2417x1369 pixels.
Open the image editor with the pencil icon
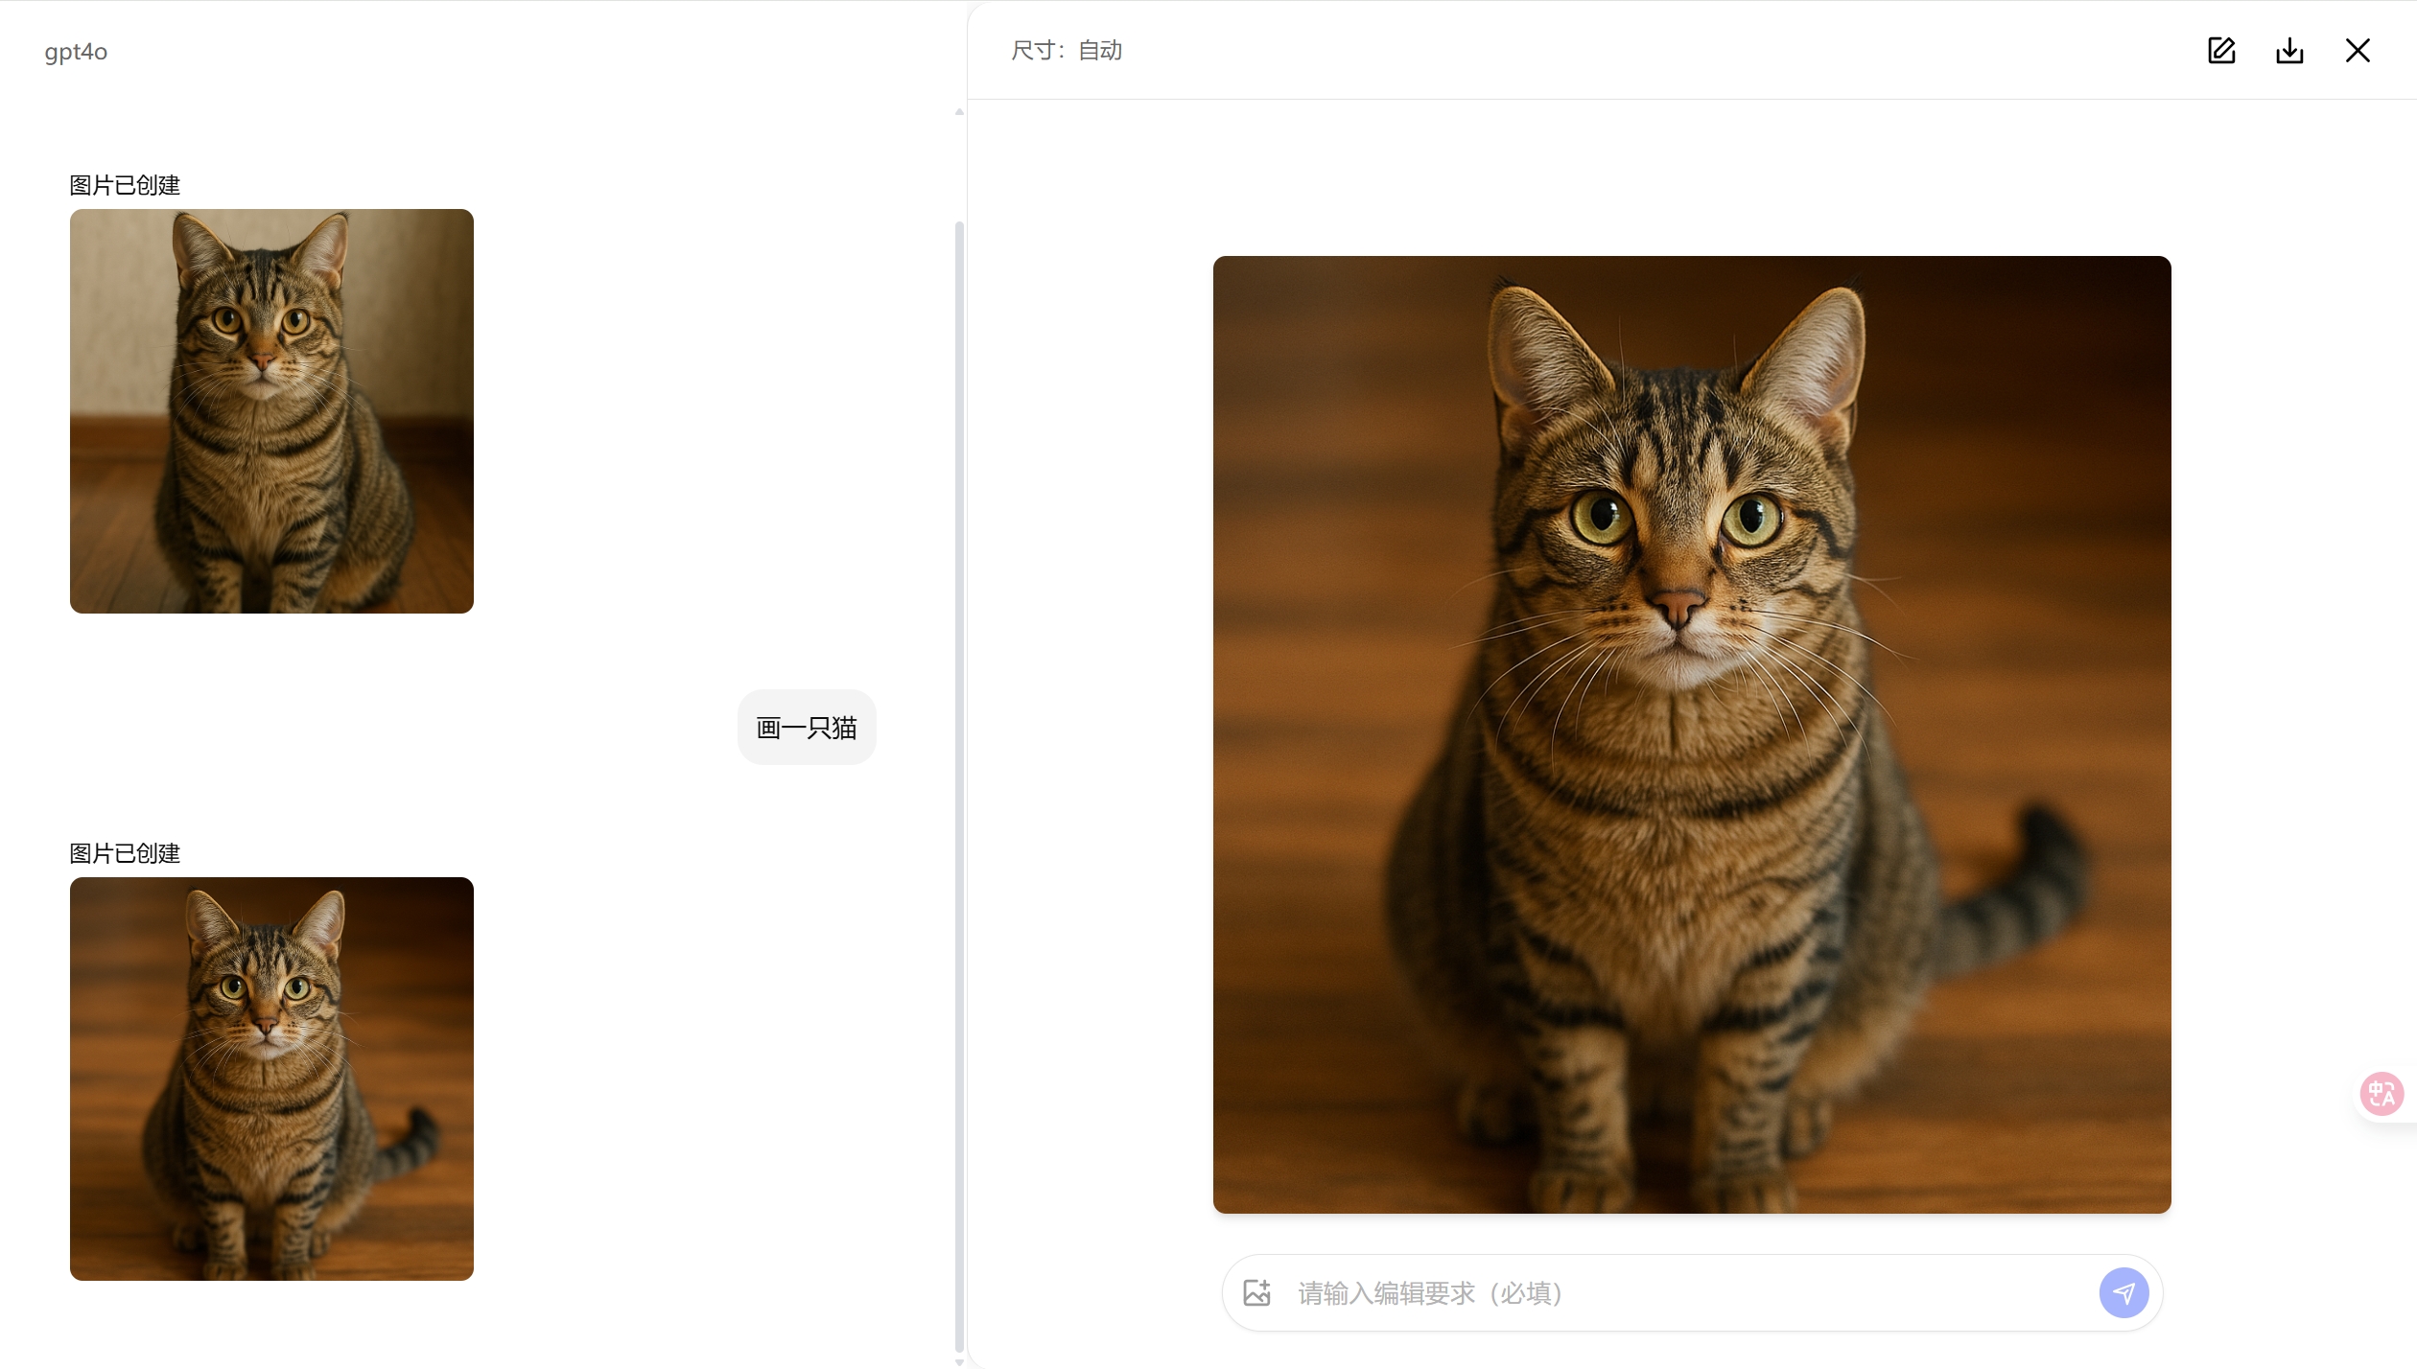point(2221,50)
